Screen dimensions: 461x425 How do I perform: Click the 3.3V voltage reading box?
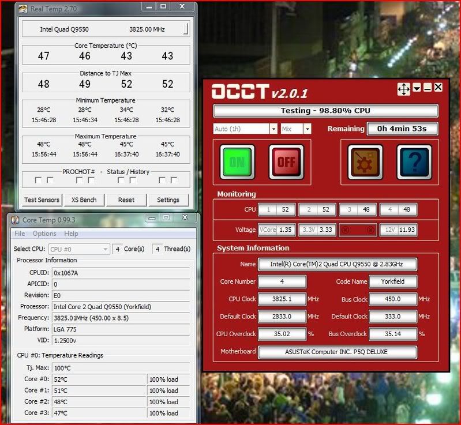point(317,230)
